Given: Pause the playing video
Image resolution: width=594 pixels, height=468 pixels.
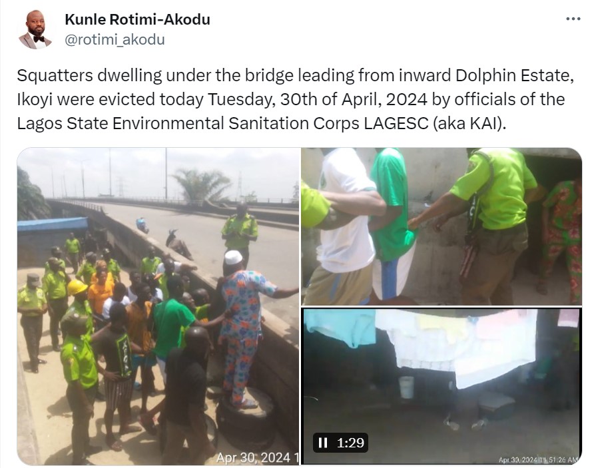Looking at the screenshot, I should coord(323,442).
